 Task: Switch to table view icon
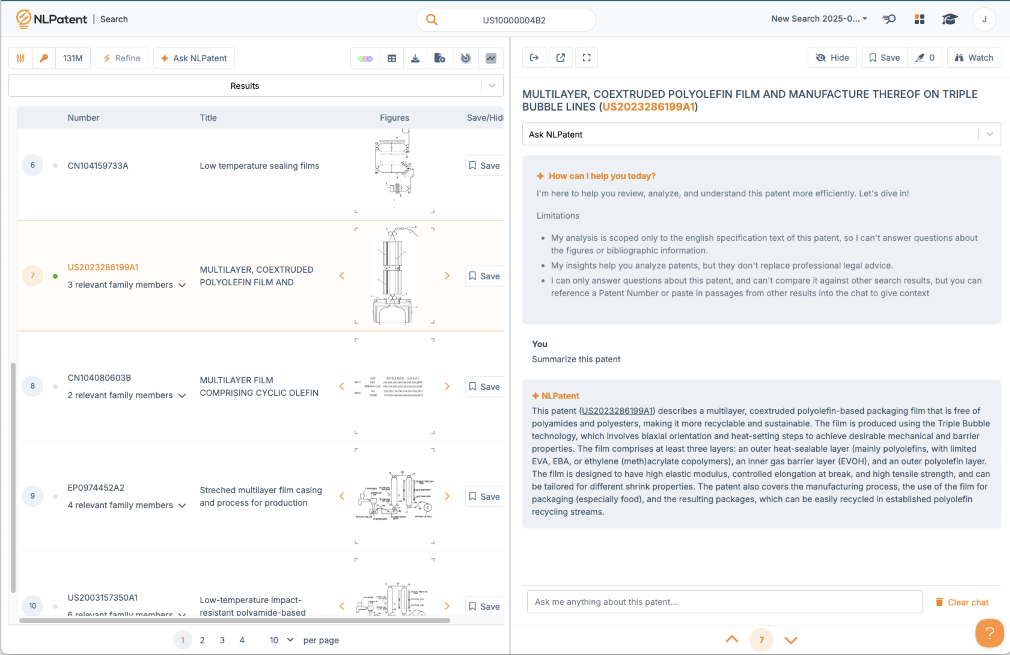pyautogui.click(x=392, y=58)
